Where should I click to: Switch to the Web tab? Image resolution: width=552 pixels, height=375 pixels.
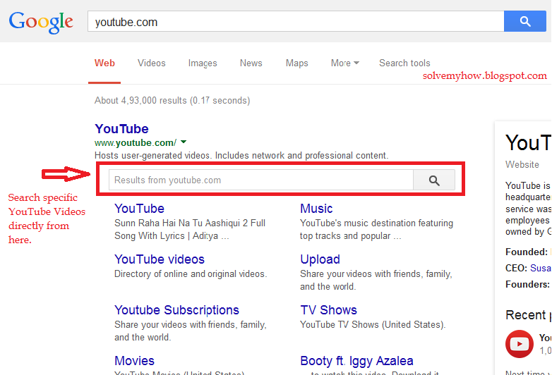[x=104, y=63]
